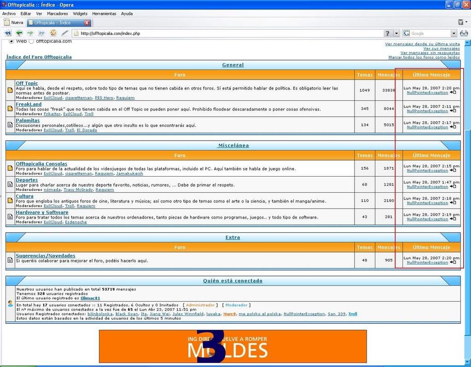471x367 pixels.
Task: Open the Herramientas menu
Action: click(104, 14)
